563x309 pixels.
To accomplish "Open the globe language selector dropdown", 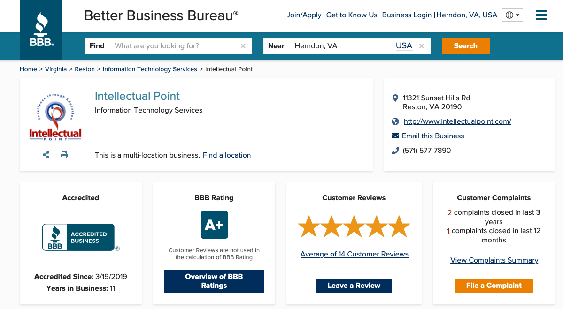I will click(x=512, y=15).
